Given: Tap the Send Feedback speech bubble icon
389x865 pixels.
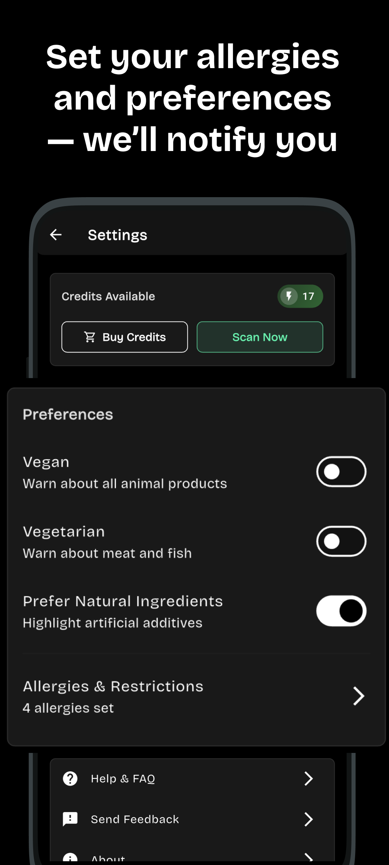Looking at the screenshot, I should [70, 819].
